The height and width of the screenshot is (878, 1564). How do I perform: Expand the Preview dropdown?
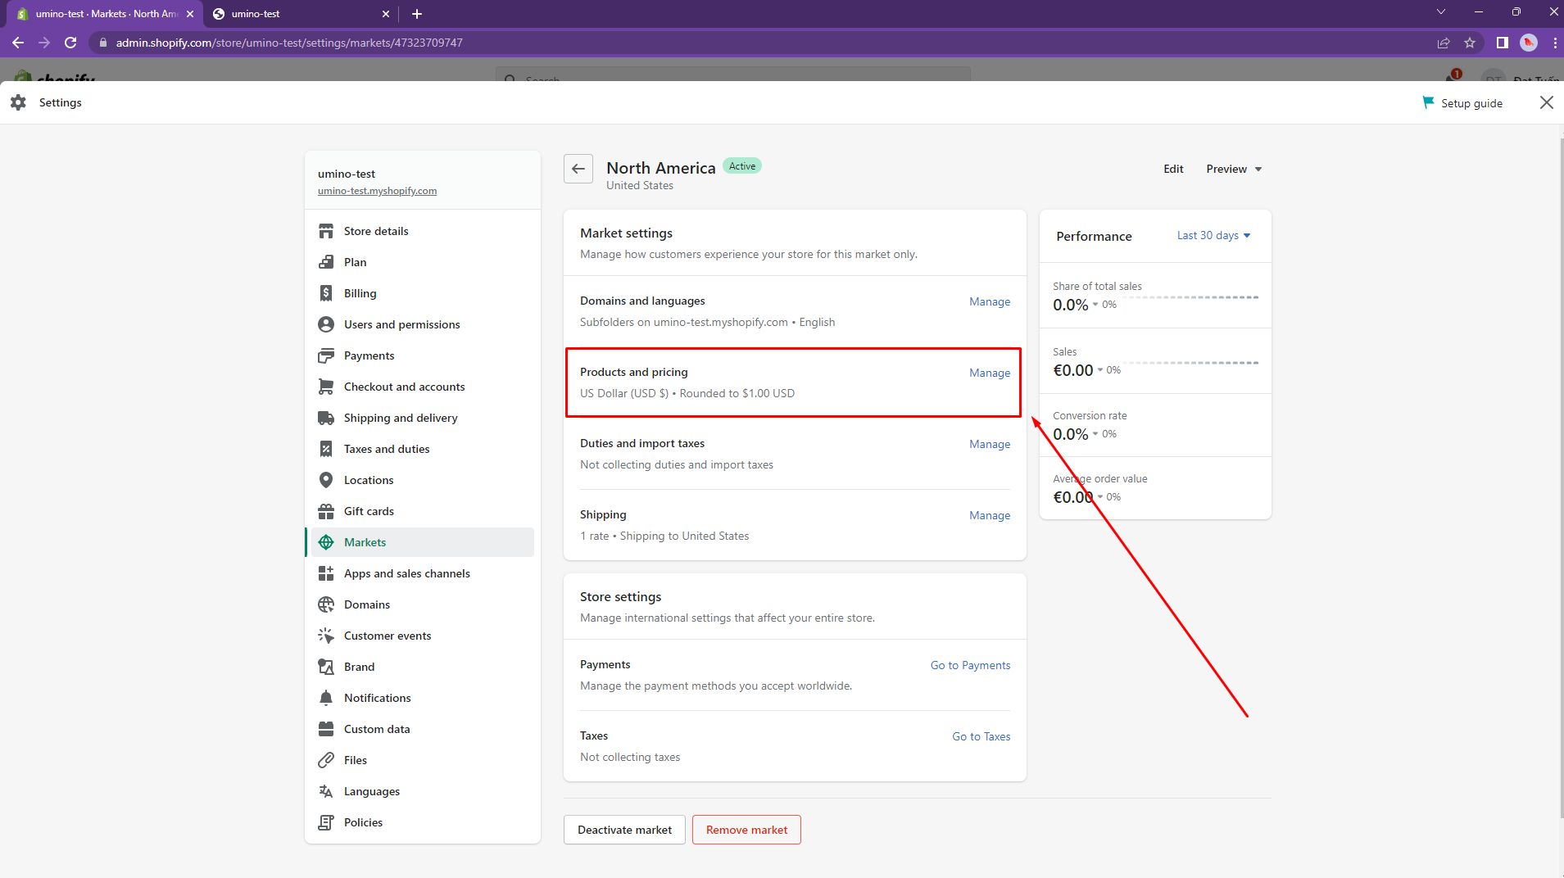point(1234,169)
